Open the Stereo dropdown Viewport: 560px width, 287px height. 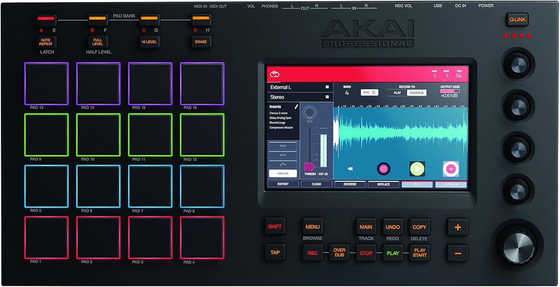tap(300, 97)
